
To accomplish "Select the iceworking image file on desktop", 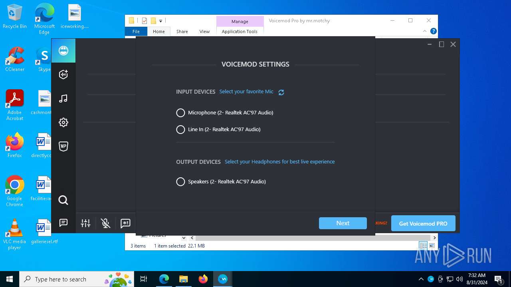I will (75, 17).
